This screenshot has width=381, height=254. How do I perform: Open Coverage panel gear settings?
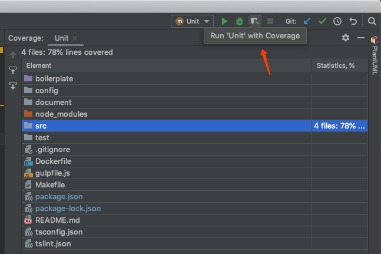[346, 38]
